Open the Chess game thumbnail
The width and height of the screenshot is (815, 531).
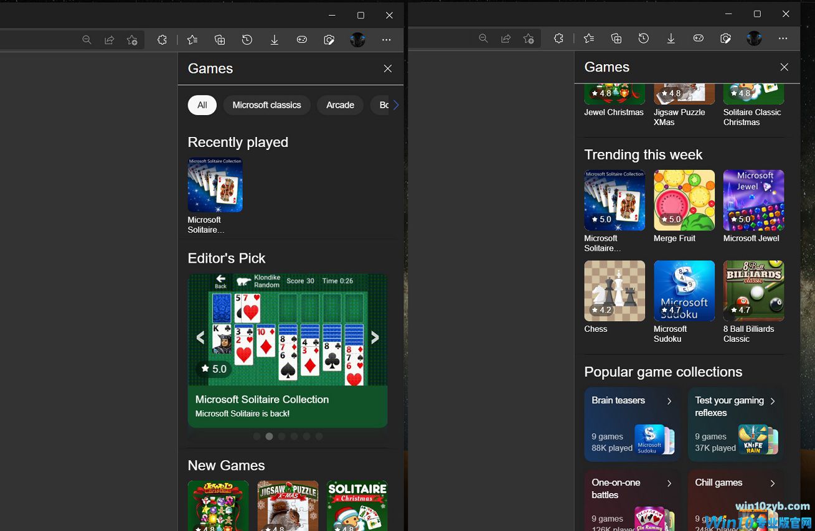point(615,291)
